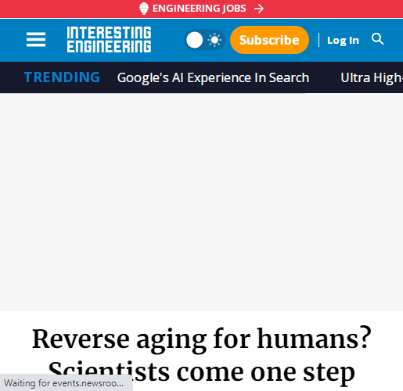This screenshot has height=391, width=403.
Task: Click headline line Scientists come one step
Action: click(201, 372)
